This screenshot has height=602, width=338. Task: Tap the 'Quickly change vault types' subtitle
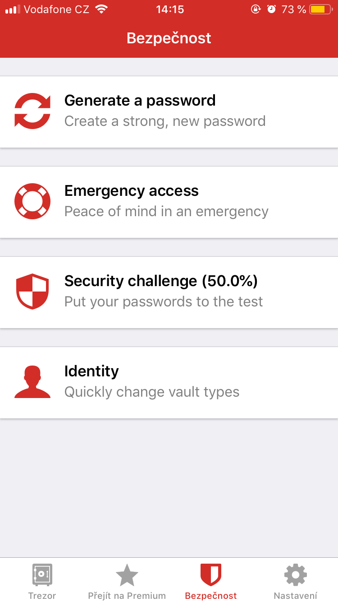pos(152,392)
